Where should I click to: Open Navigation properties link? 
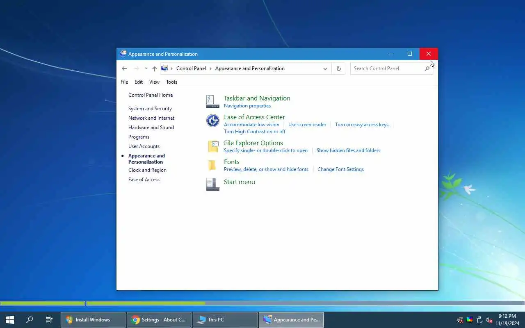247,106
